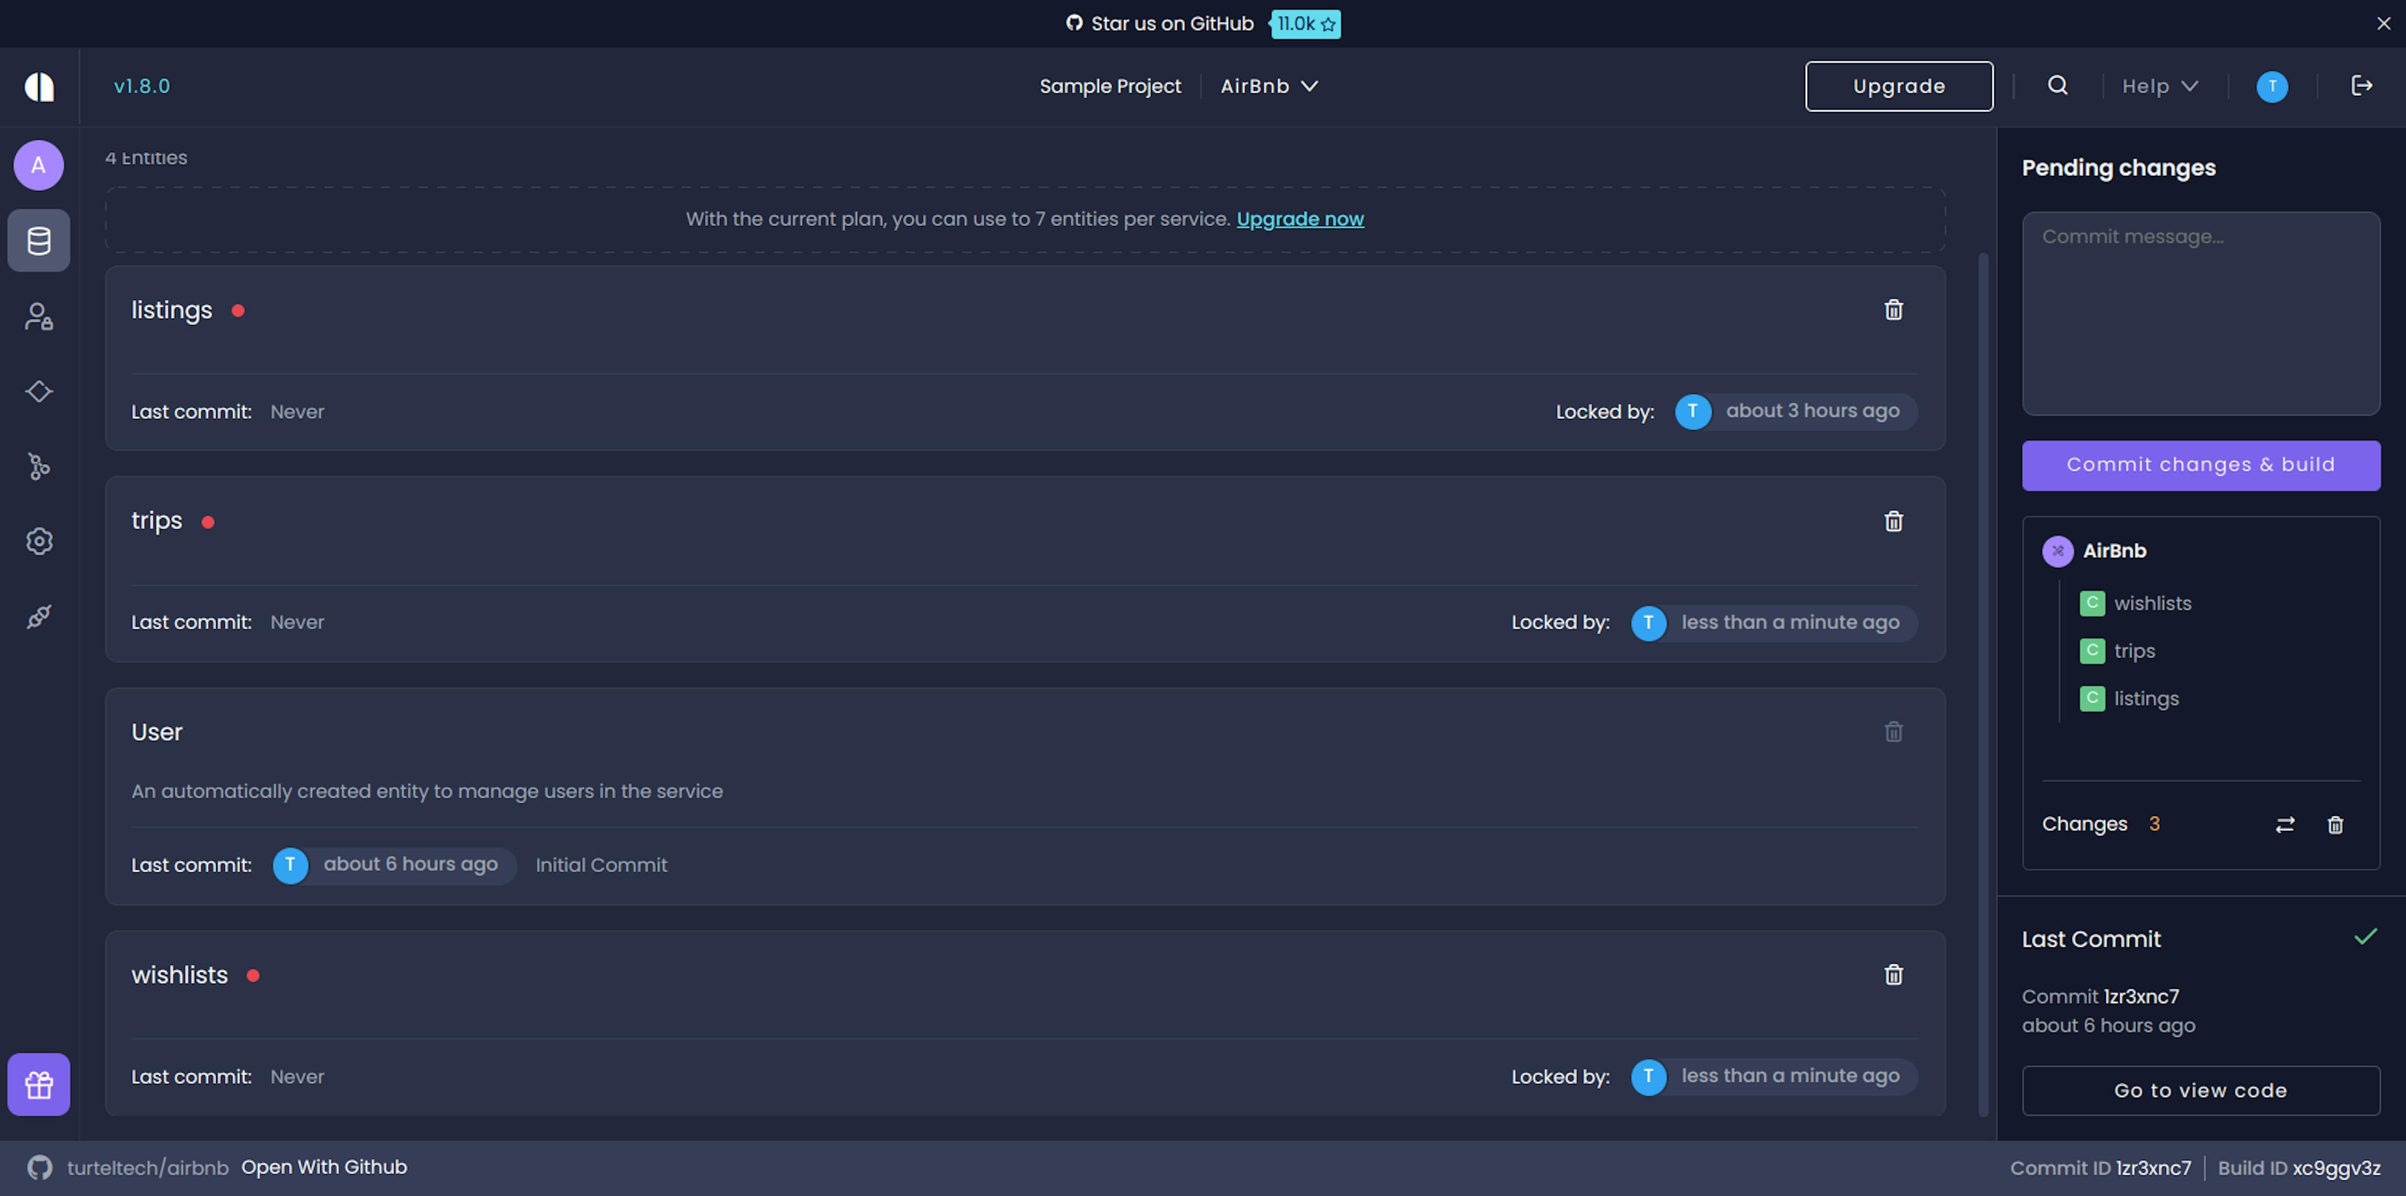Viewport: 2406px width, 1196px height.
Task: Open the diamond-shaped icon in the sidebar
Action: coord(38,391)
